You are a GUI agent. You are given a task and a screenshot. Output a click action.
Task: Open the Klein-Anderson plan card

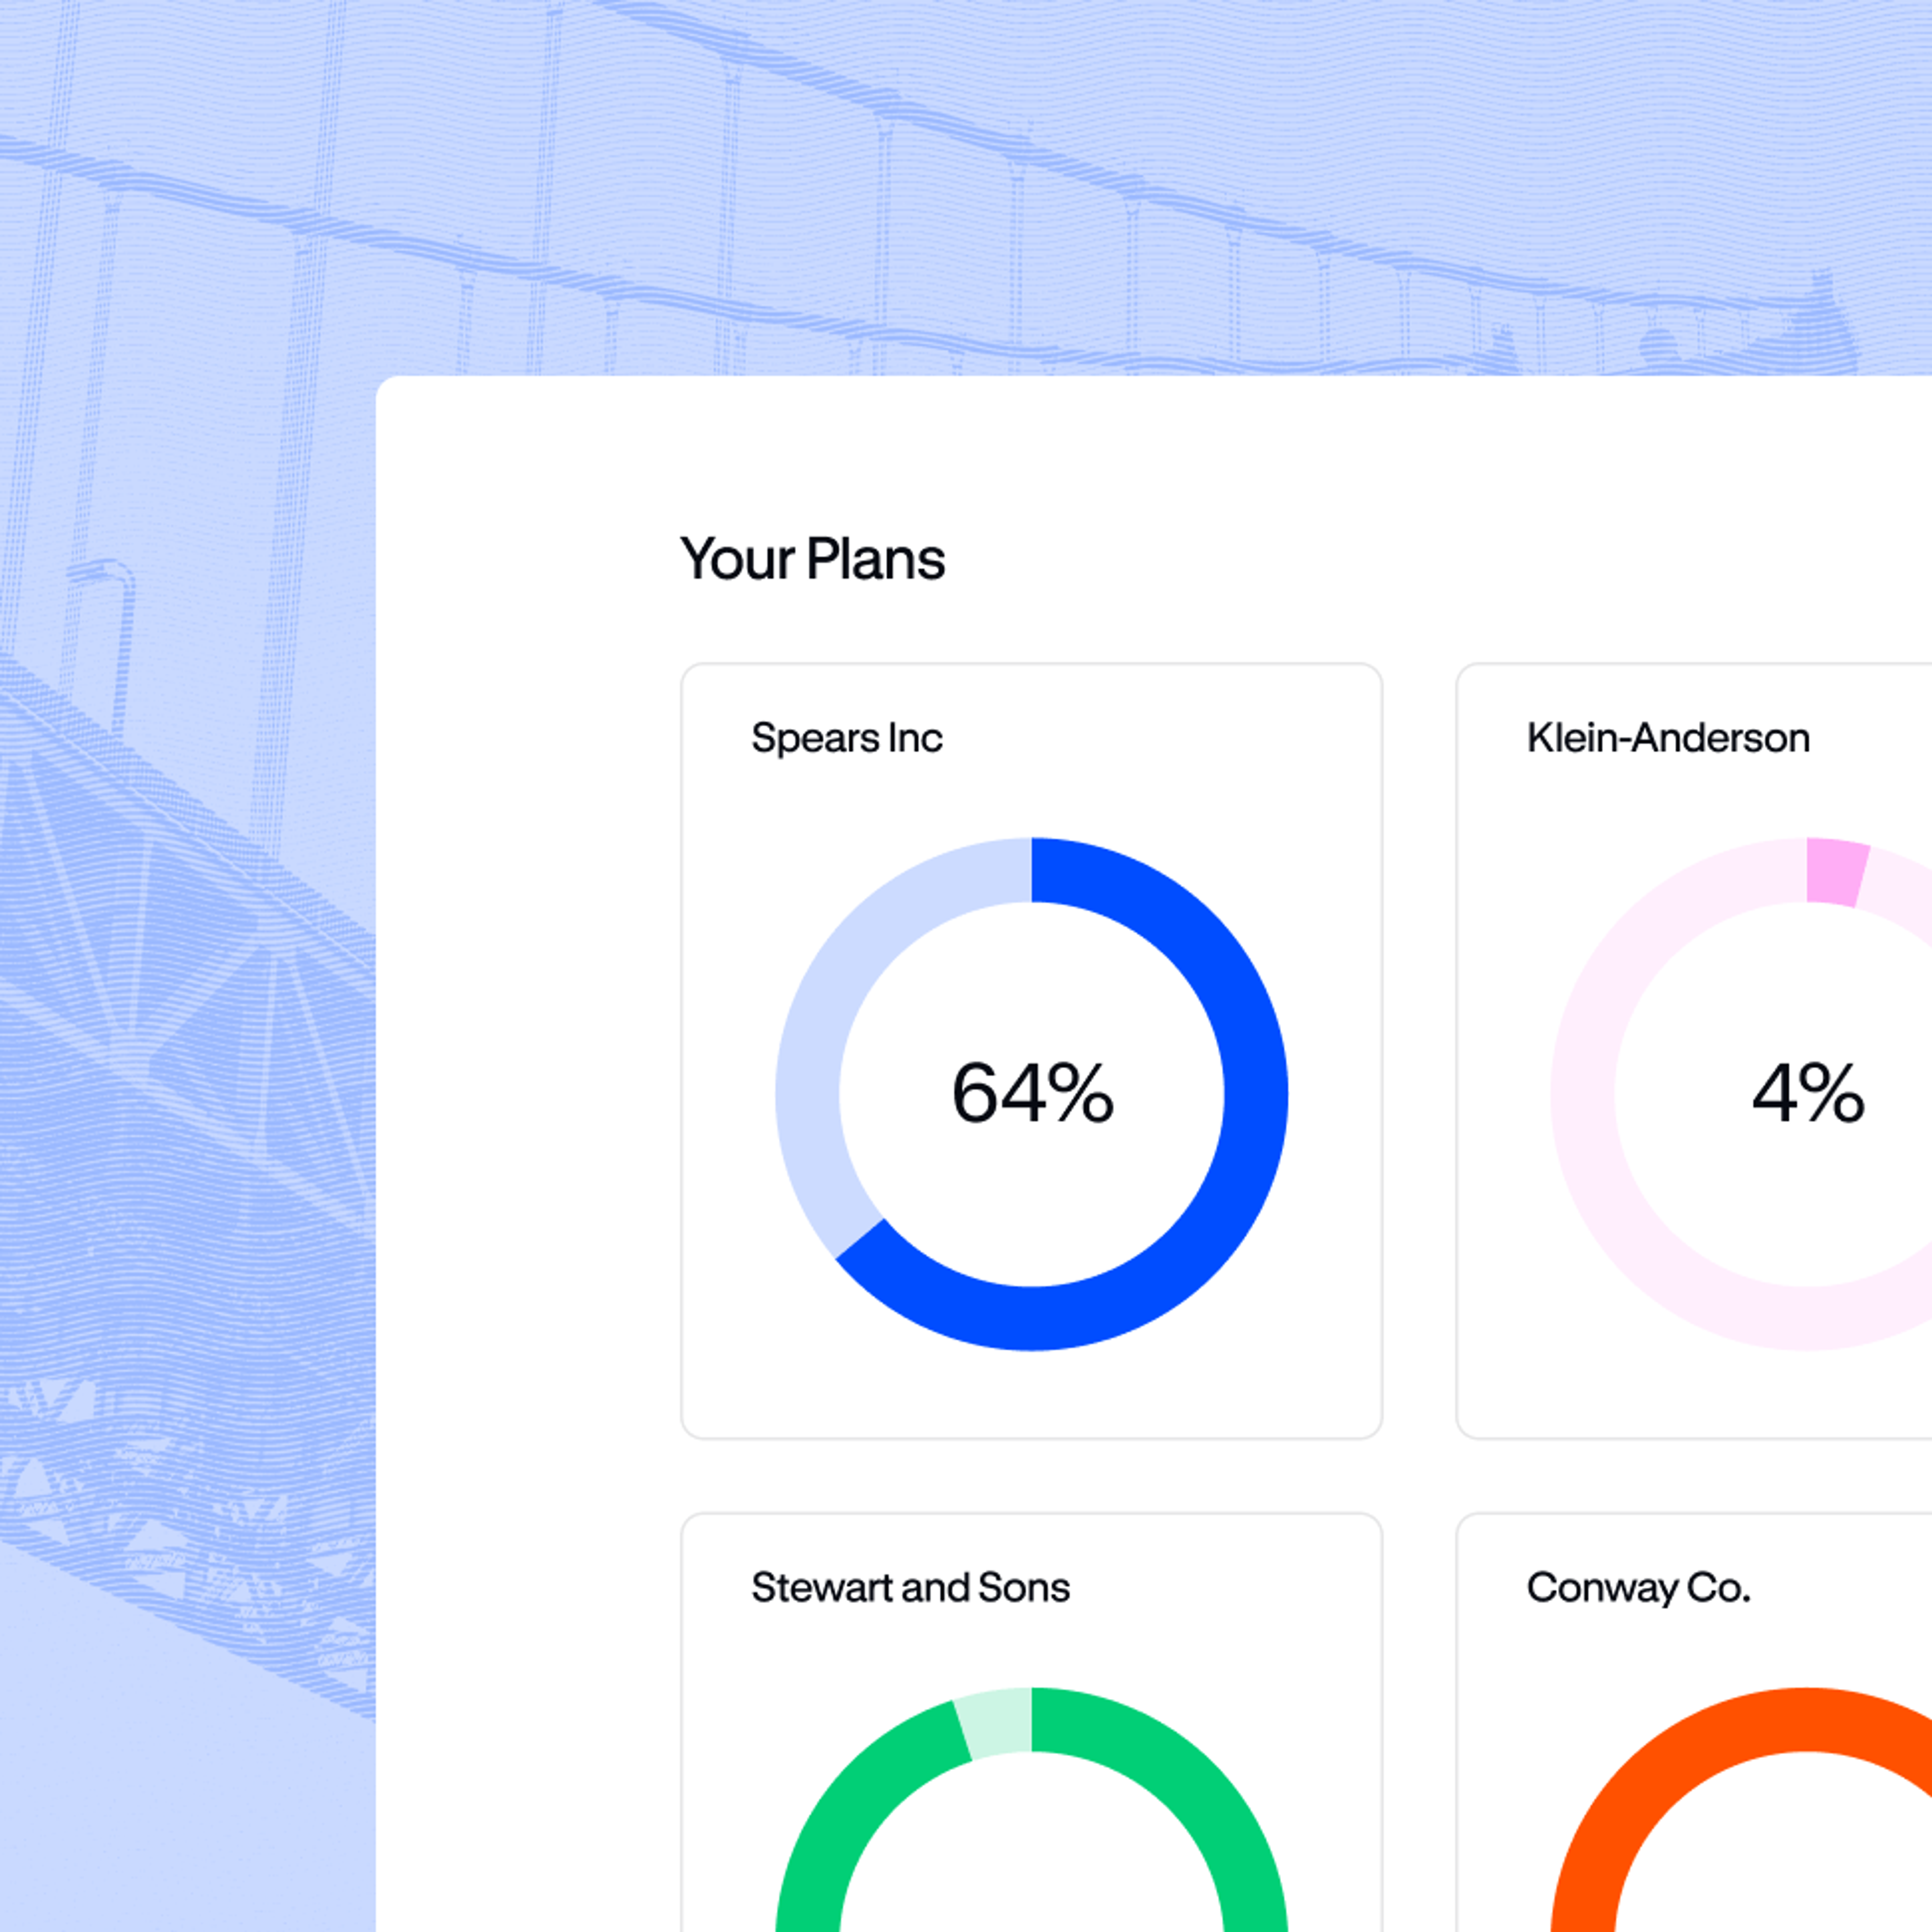[1694, 1051]
